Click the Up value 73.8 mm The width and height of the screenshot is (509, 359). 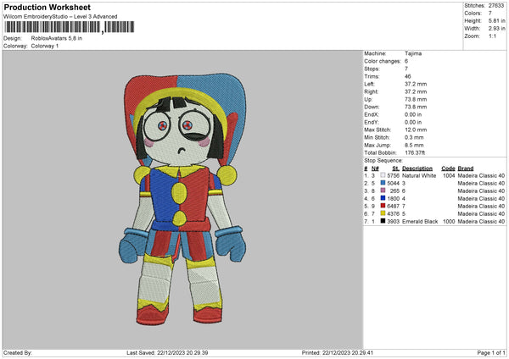click(x=416, y=99)
